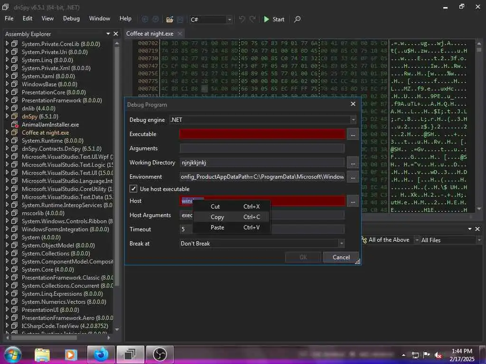Choose Paste from the context menu
Screen dimensions: 486x364
[x=231, y=227]
